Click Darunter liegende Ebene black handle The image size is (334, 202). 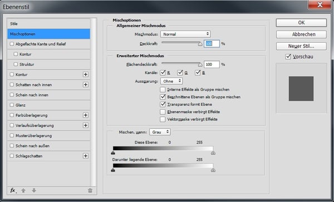pyautogui.click(x=113, y=170)
